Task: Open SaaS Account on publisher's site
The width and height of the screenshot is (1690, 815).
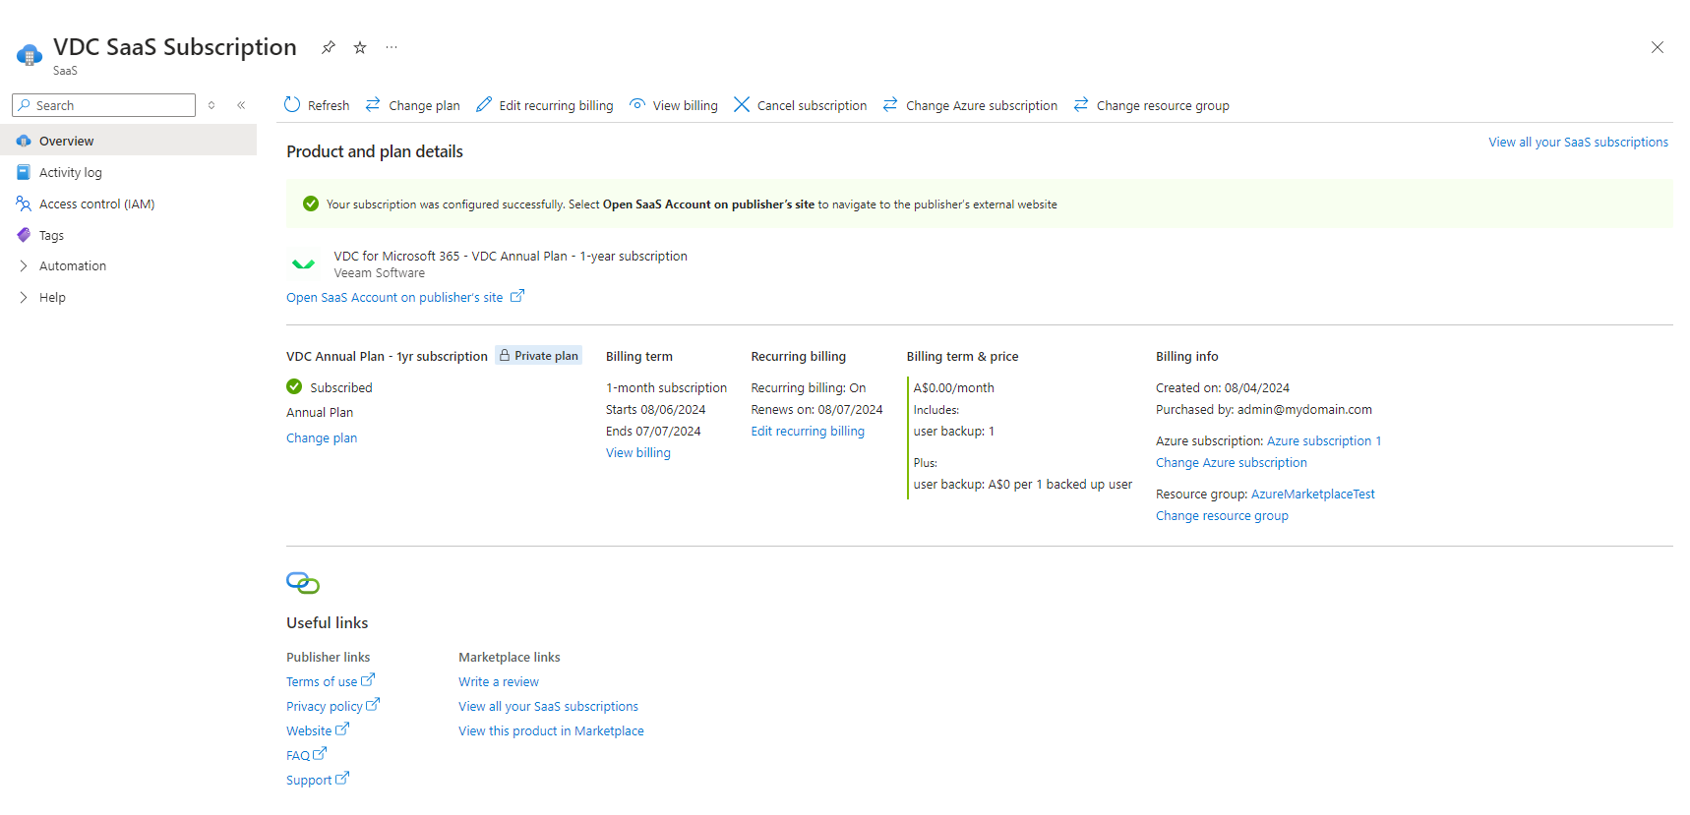Action: coord(405,297)
